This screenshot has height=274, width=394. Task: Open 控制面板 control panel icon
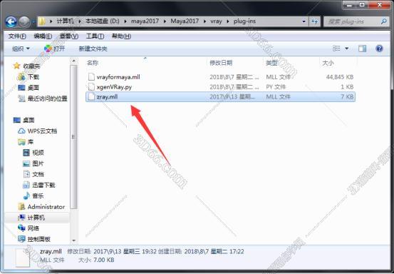[x=21, y=239]
